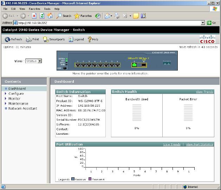
Task: Open the Favorites menu
Action: click(x=34, y=9)
